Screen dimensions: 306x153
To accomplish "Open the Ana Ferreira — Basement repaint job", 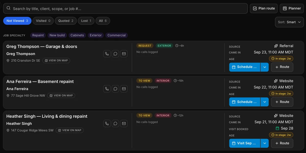I will (40, 81).
